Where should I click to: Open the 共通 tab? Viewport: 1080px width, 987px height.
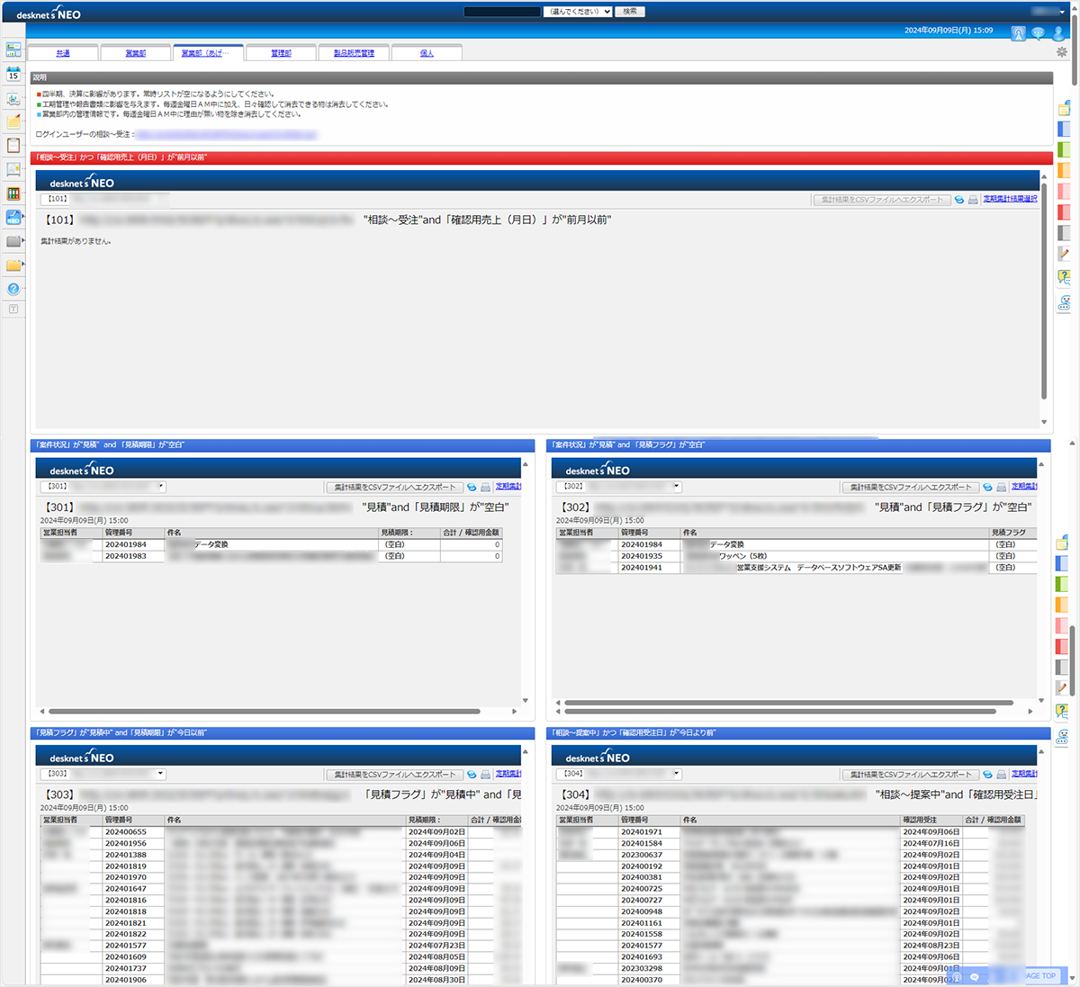click(63, 53)
